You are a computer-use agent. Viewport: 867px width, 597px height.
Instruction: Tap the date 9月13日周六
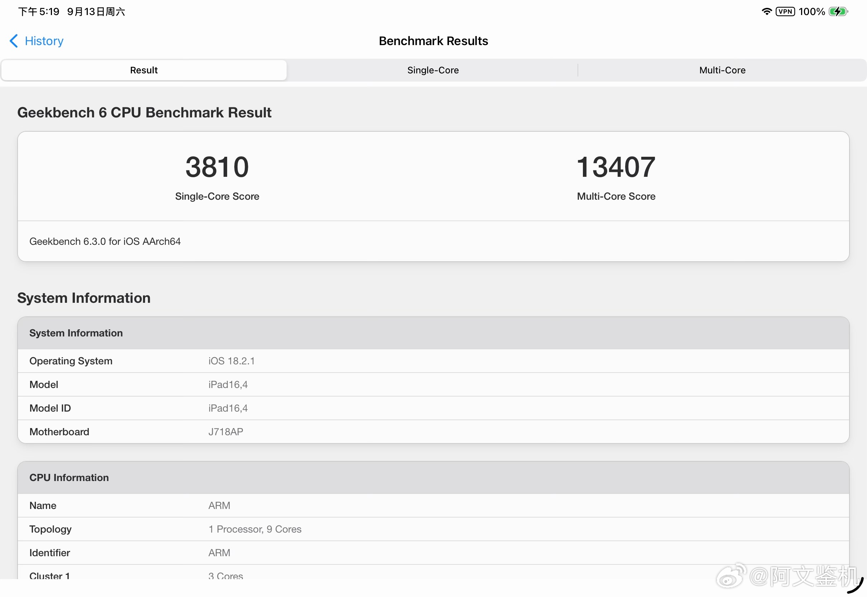click(96, 11)
